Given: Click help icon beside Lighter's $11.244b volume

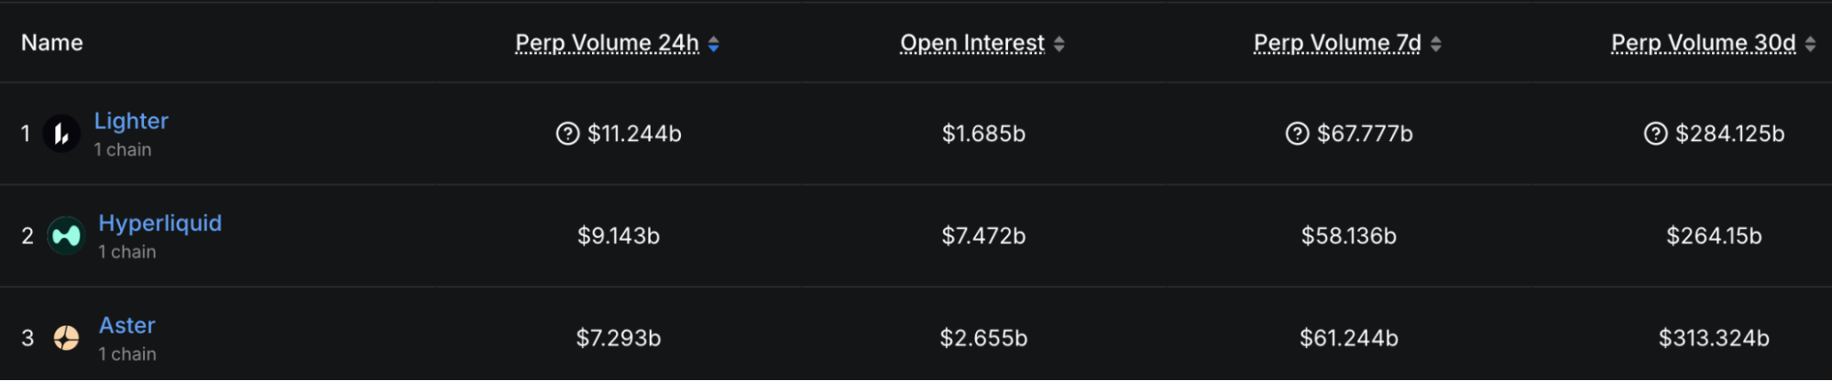Looking at the screenshot, I should point(568,134).
